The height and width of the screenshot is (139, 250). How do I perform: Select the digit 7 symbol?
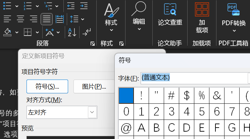pyautogui.click(x=232, y=111)
